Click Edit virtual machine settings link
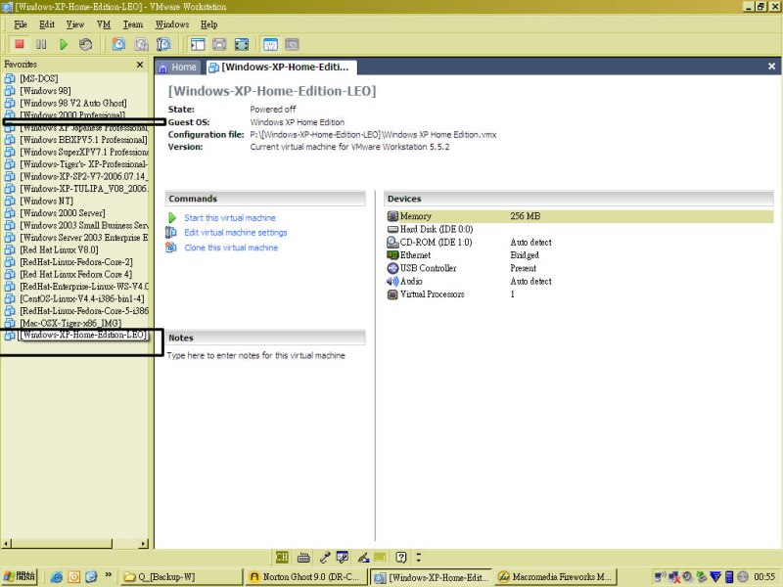783x587 pixels. (236, 233)
